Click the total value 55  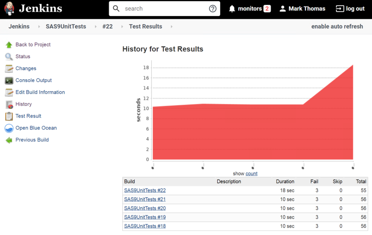[x=363, y=190]
